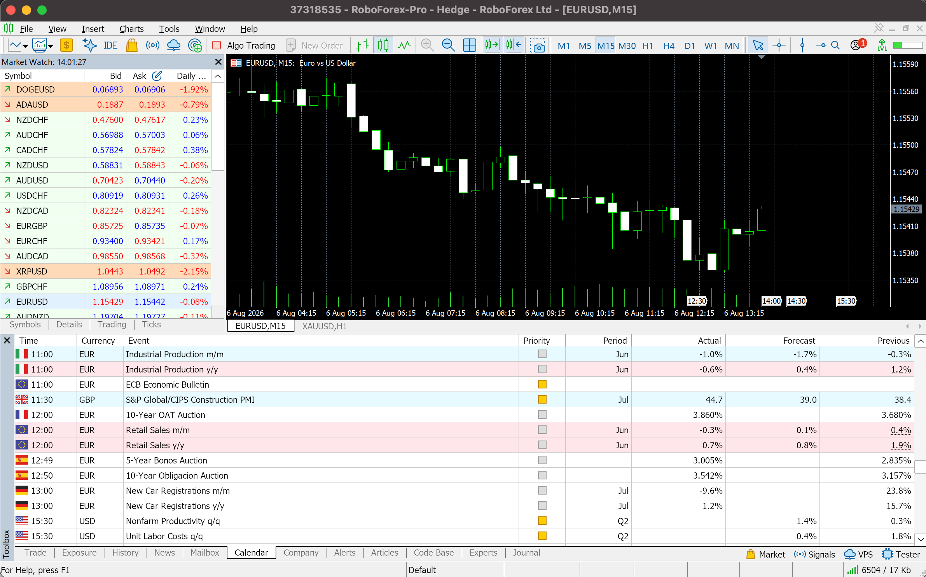Image resolution: width=926 pixels, height=577 pixels.
Task: Switch to the History tab
Action: 125,553
